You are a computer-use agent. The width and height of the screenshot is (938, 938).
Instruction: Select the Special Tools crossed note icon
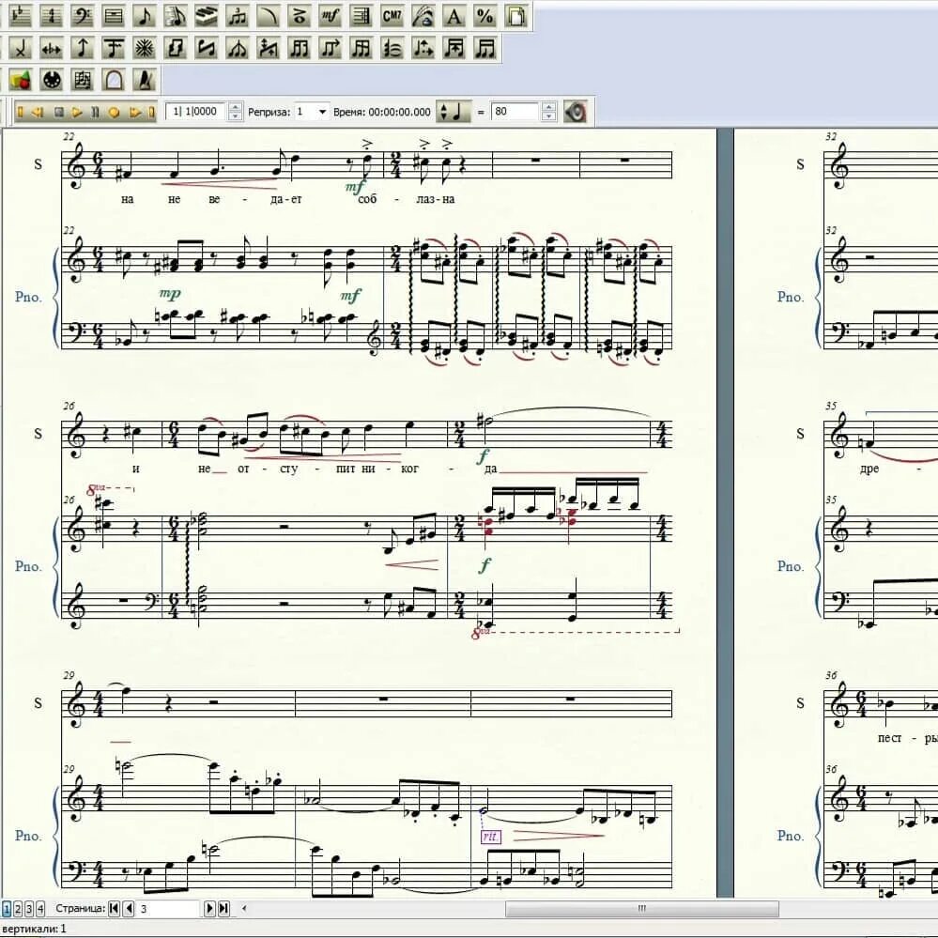pyautogui.click(x=21, y=48)
